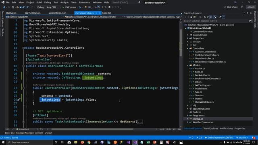The width and height of the screenshot is (258, 145).
Task: Close the UsersController.cs tab
Action: click(x=100, y=13)
